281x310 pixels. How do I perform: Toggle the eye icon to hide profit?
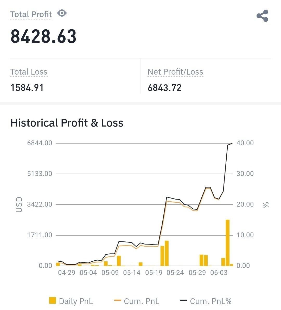(62, 13)
